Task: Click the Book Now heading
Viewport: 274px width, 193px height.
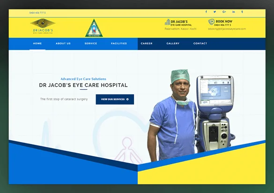Action: tap(224, 21)
